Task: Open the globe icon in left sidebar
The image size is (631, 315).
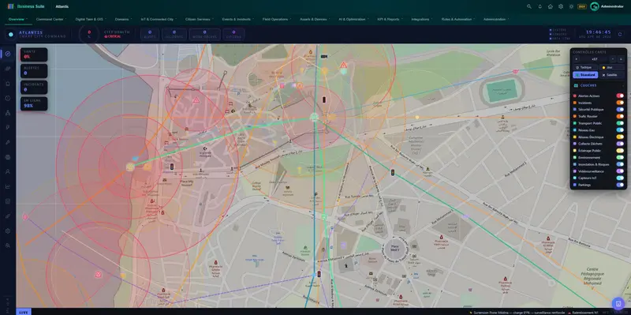Action: tap(8, 157)
